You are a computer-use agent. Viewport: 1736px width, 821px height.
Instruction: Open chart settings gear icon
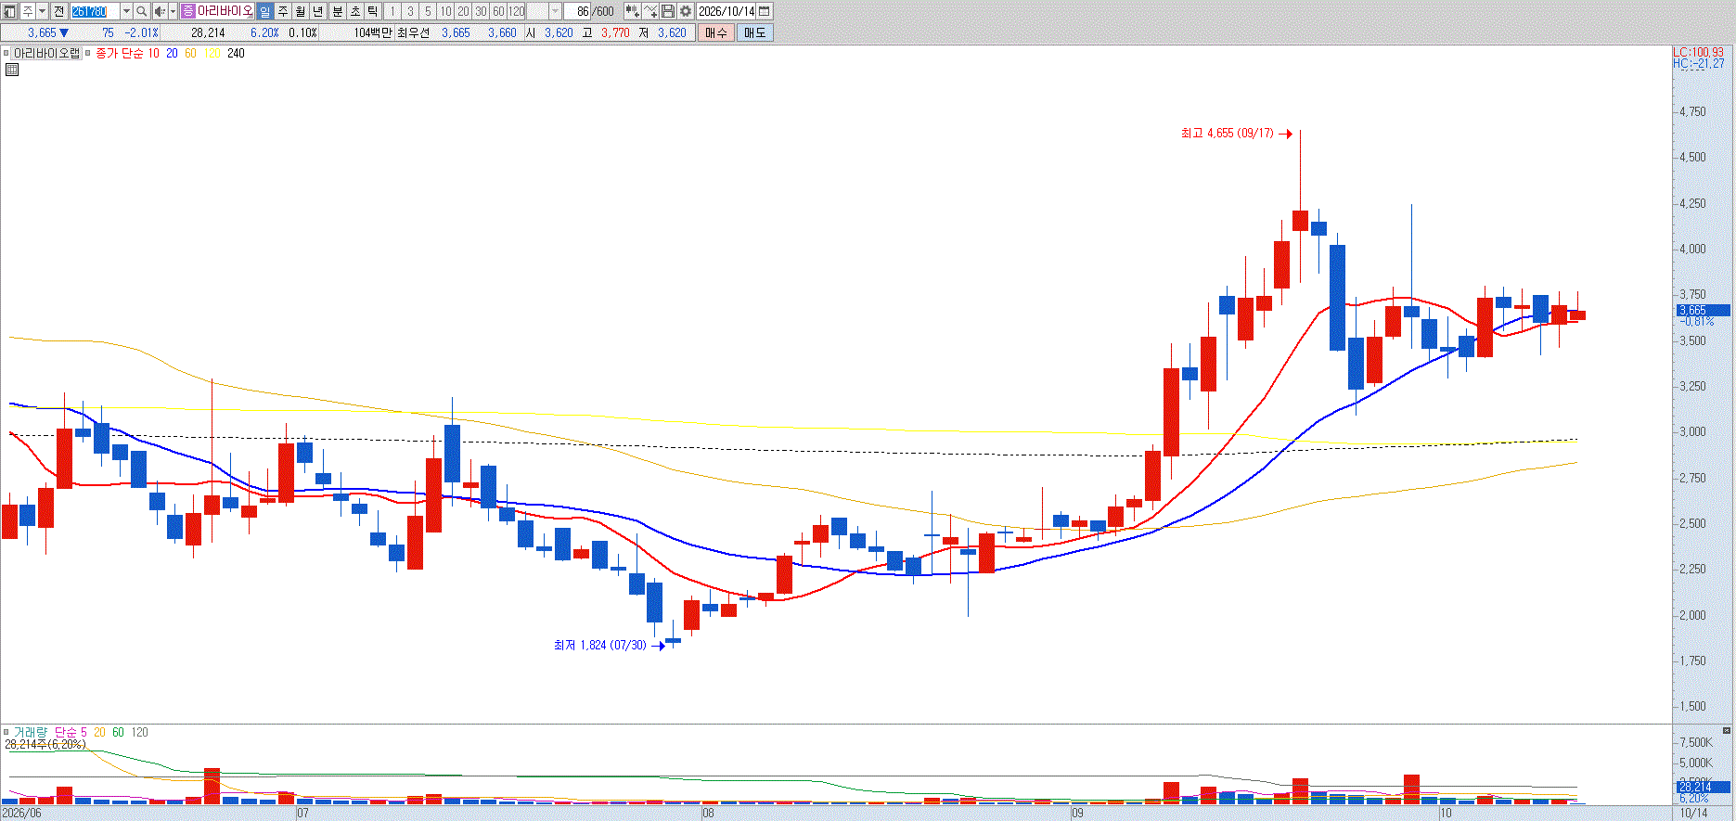click(686, 11)
